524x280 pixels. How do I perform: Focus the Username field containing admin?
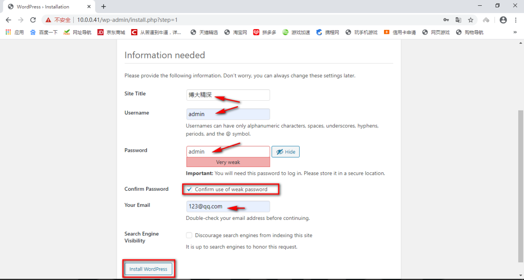(x=228, y=114)
